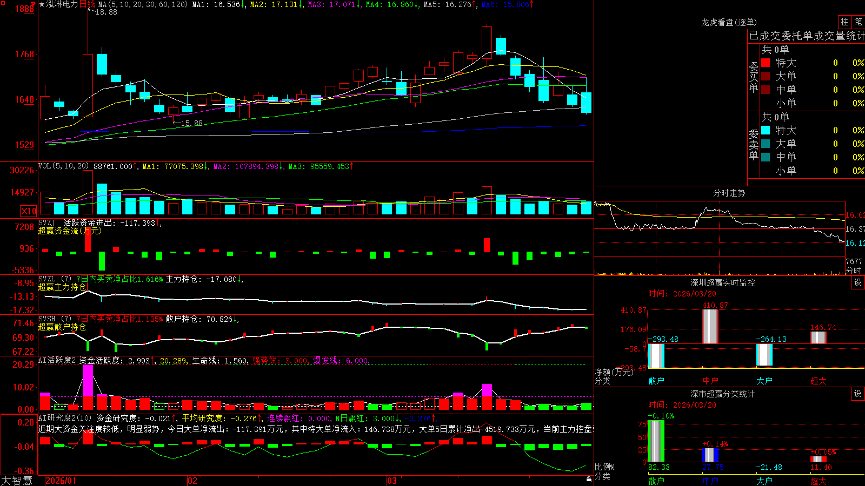The width and height of the screenshot is (865, 486).
Task: Click the 强势线: 3.000 label
Action: point(281,360)
